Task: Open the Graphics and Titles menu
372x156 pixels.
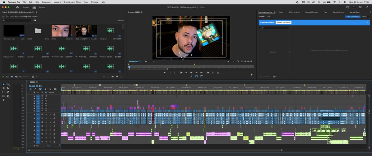Action: [72, 2]
